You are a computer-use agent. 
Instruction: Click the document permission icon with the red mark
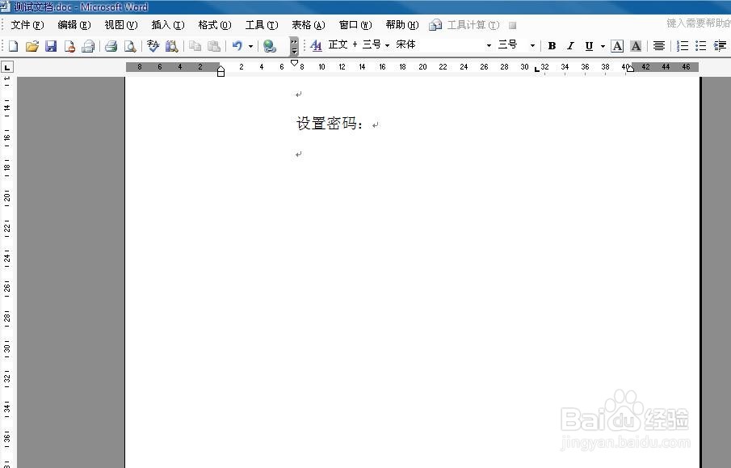(x=69, y=46)
